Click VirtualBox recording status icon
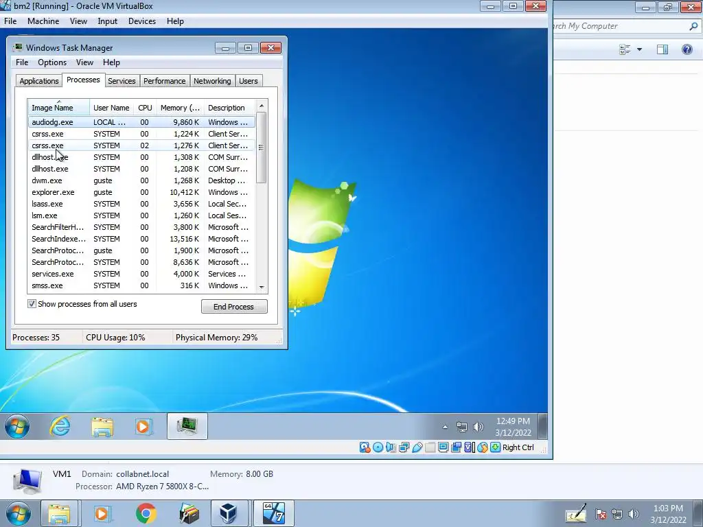This screenshot has height=527, width=703. point(457,447)
